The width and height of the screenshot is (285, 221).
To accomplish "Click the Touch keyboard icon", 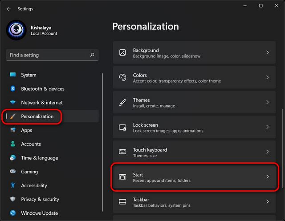I will pyautogui.click(x=122, y=152).
